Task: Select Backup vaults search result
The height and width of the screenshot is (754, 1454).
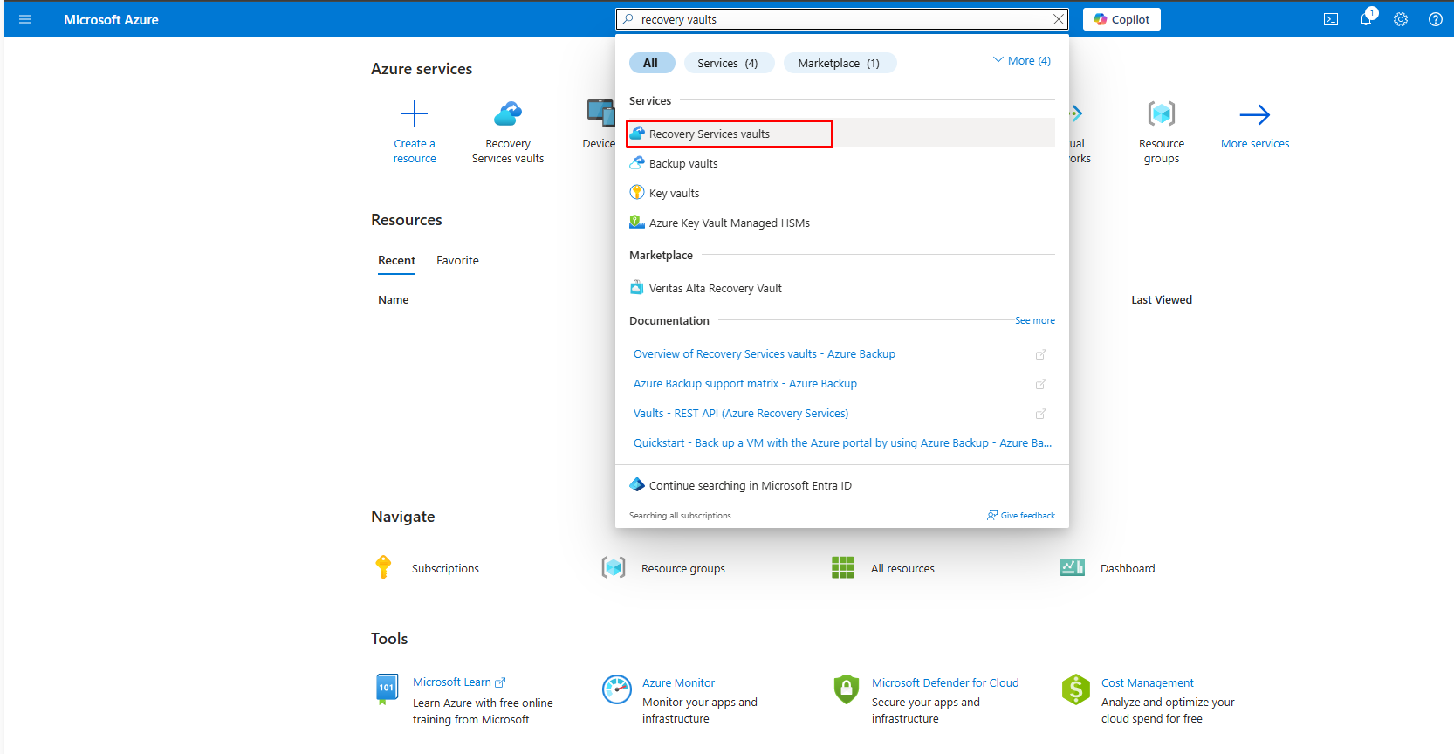Action: point(841,163)
